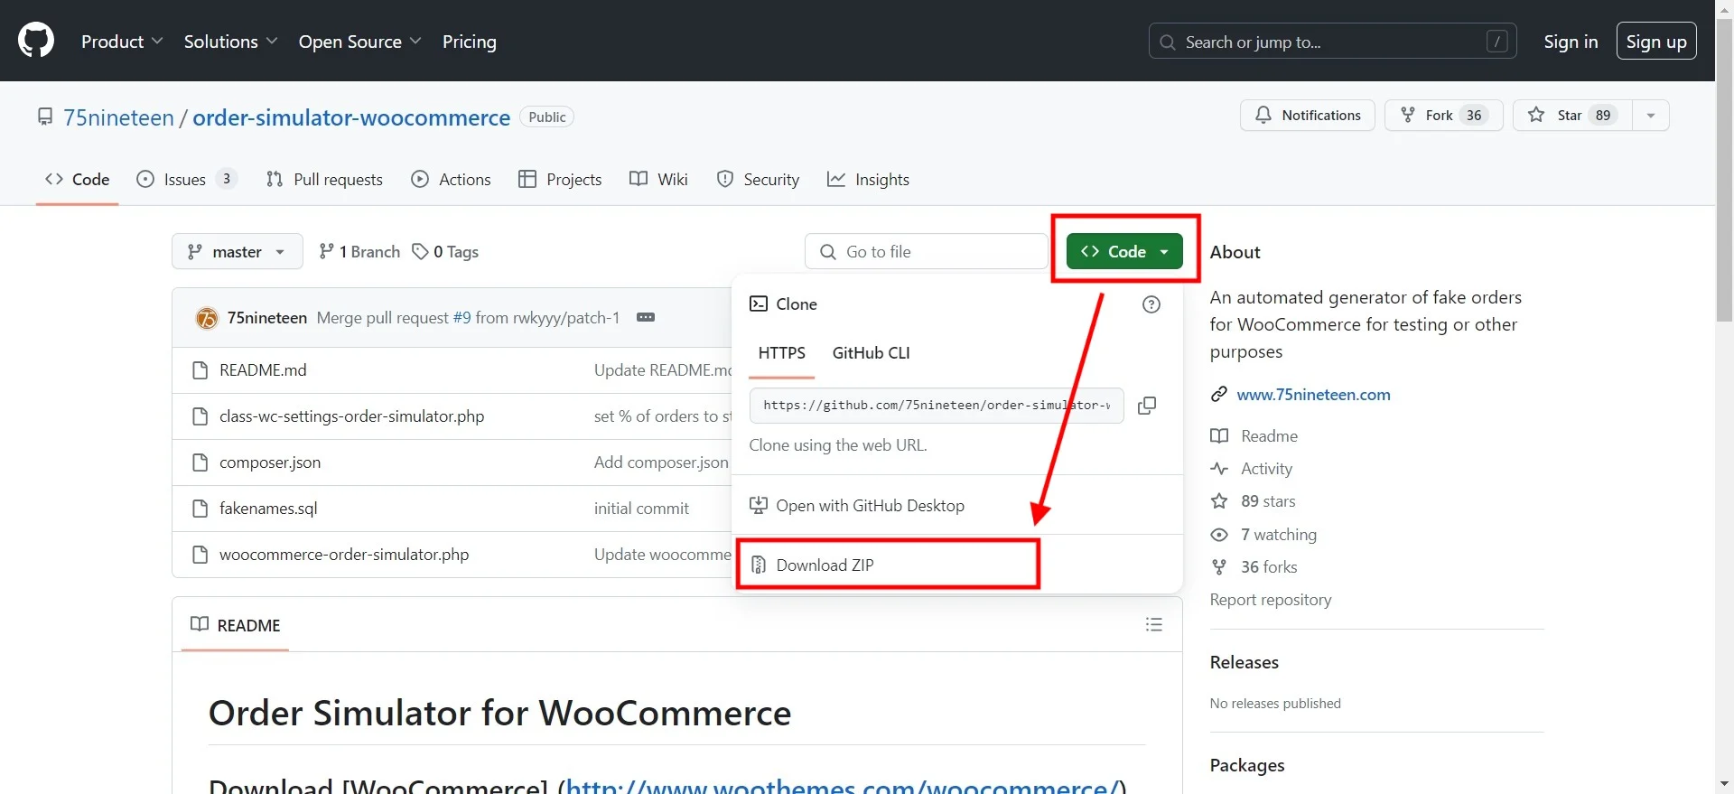This screenshot has height=794, width=1734.
Task: Fork this repository
Action: coord(1443,115)
